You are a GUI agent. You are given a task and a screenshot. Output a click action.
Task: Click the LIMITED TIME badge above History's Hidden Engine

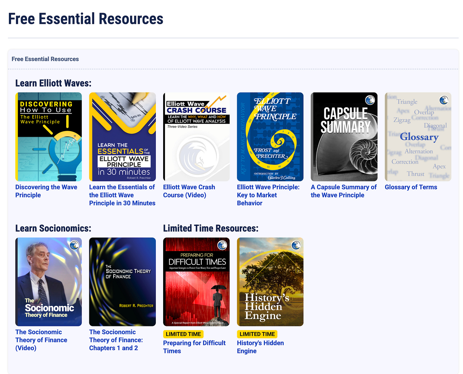257,334
